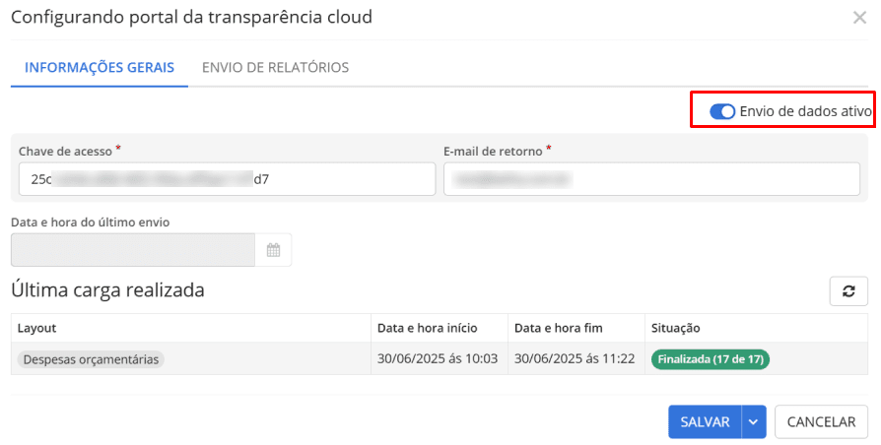
Task: Click the Situação column header
Action: pos(676,328)
